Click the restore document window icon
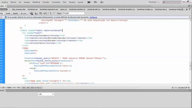The width and height of the screenshot is (192, 108). (x=189, y=6)
